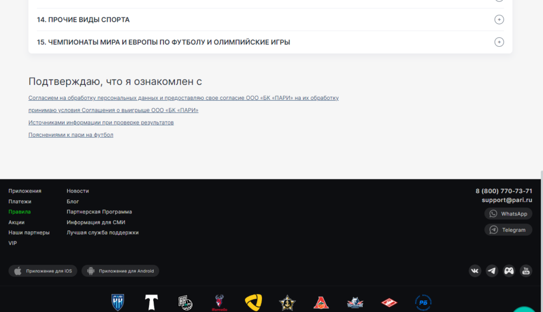Click the red letter A basketball logo

coord(321,302)
